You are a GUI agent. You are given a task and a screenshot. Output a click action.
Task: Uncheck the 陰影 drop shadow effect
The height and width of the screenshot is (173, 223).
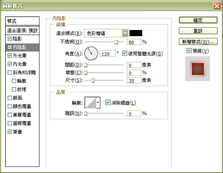click(x=10, y=39)
